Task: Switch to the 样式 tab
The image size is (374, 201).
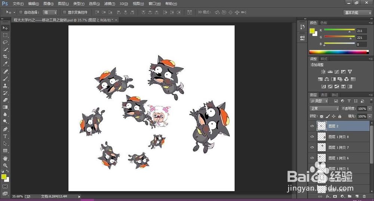Action: click(x=324, y=59)
